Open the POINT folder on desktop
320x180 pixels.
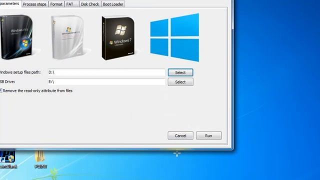pyautogui.click(x=40, y=159)
